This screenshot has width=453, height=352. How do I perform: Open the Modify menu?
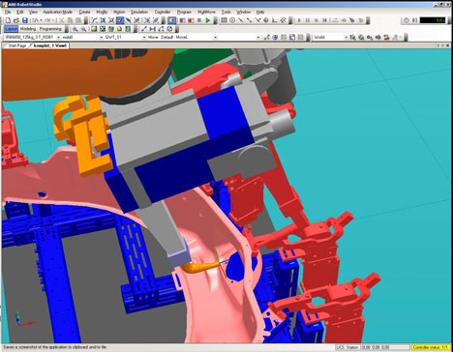pos(102,12)
